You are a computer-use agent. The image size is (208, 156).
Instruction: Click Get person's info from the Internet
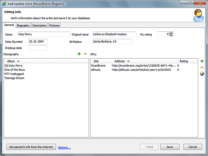click(x=31, y=147)
